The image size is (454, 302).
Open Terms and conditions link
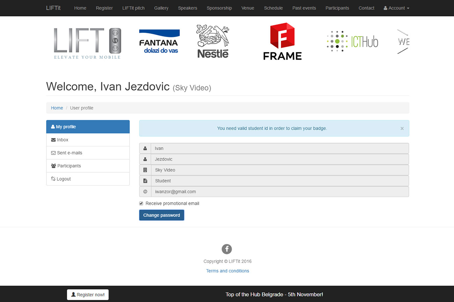click(x=228, y=271)
